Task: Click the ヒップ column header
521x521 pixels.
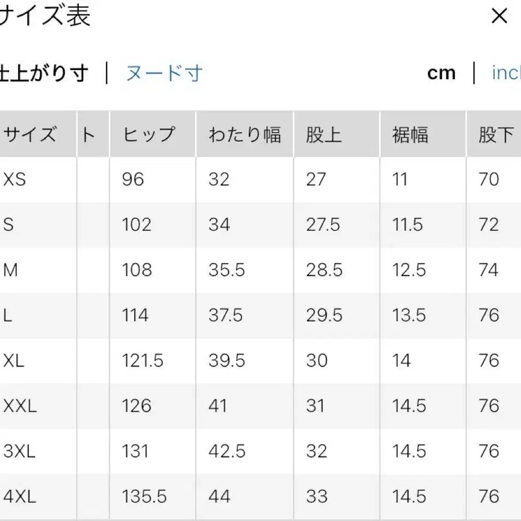Action: pos(149,134)
